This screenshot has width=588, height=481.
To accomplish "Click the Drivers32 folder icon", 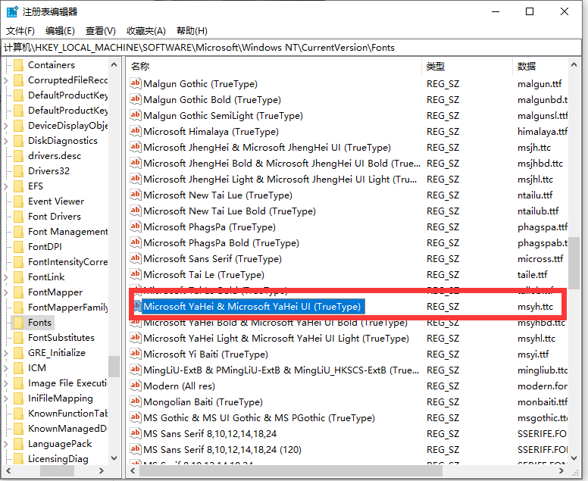I will (x=18, y=171).
